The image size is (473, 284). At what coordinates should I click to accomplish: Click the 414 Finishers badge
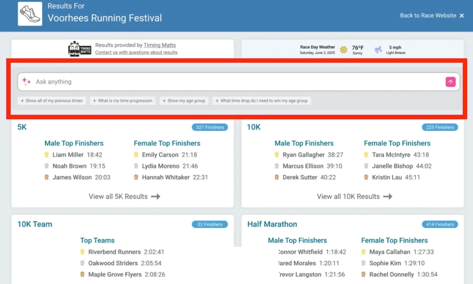tap(440, 224)
